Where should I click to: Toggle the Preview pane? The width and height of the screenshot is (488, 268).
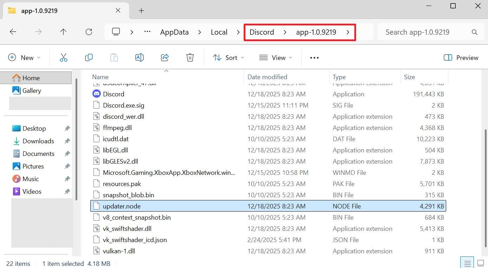pyautogui.click(x=461, y=57)
